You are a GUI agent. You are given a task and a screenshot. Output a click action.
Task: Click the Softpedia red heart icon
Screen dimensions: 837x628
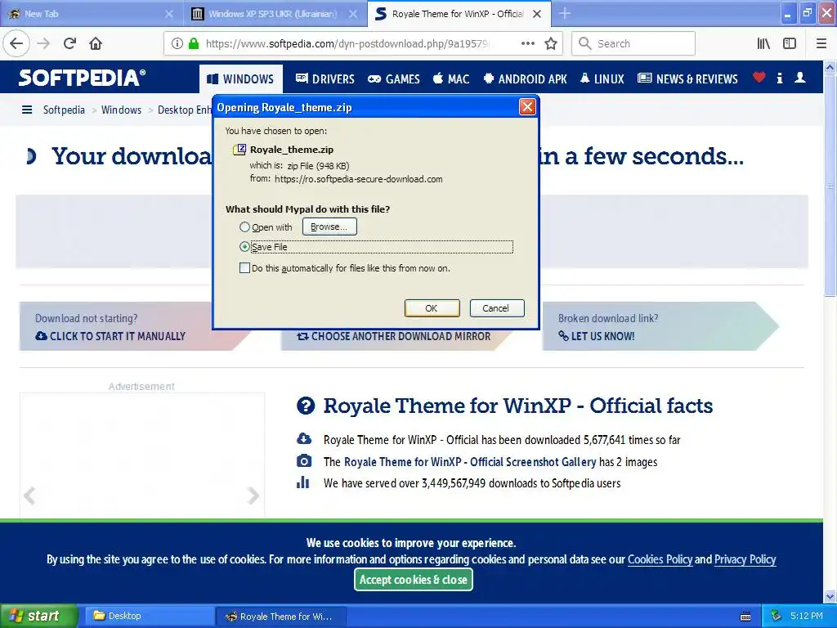tap(759, 78)
